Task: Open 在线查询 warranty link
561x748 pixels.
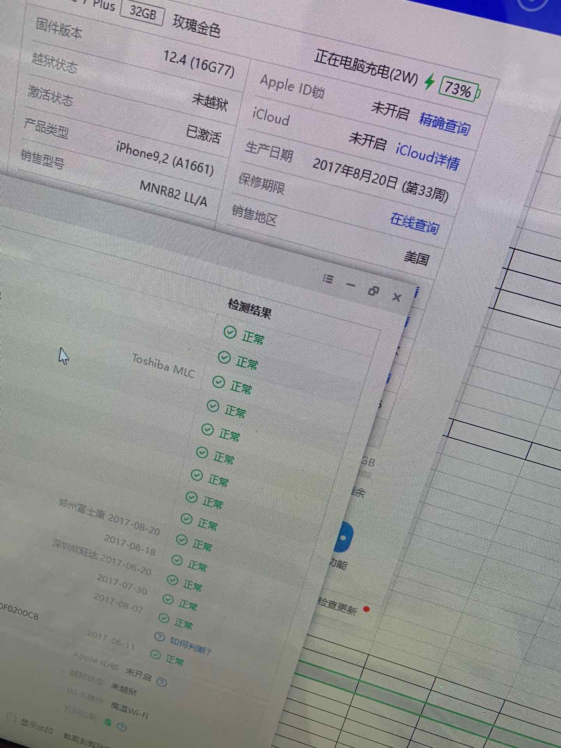Action: point(415,224)
